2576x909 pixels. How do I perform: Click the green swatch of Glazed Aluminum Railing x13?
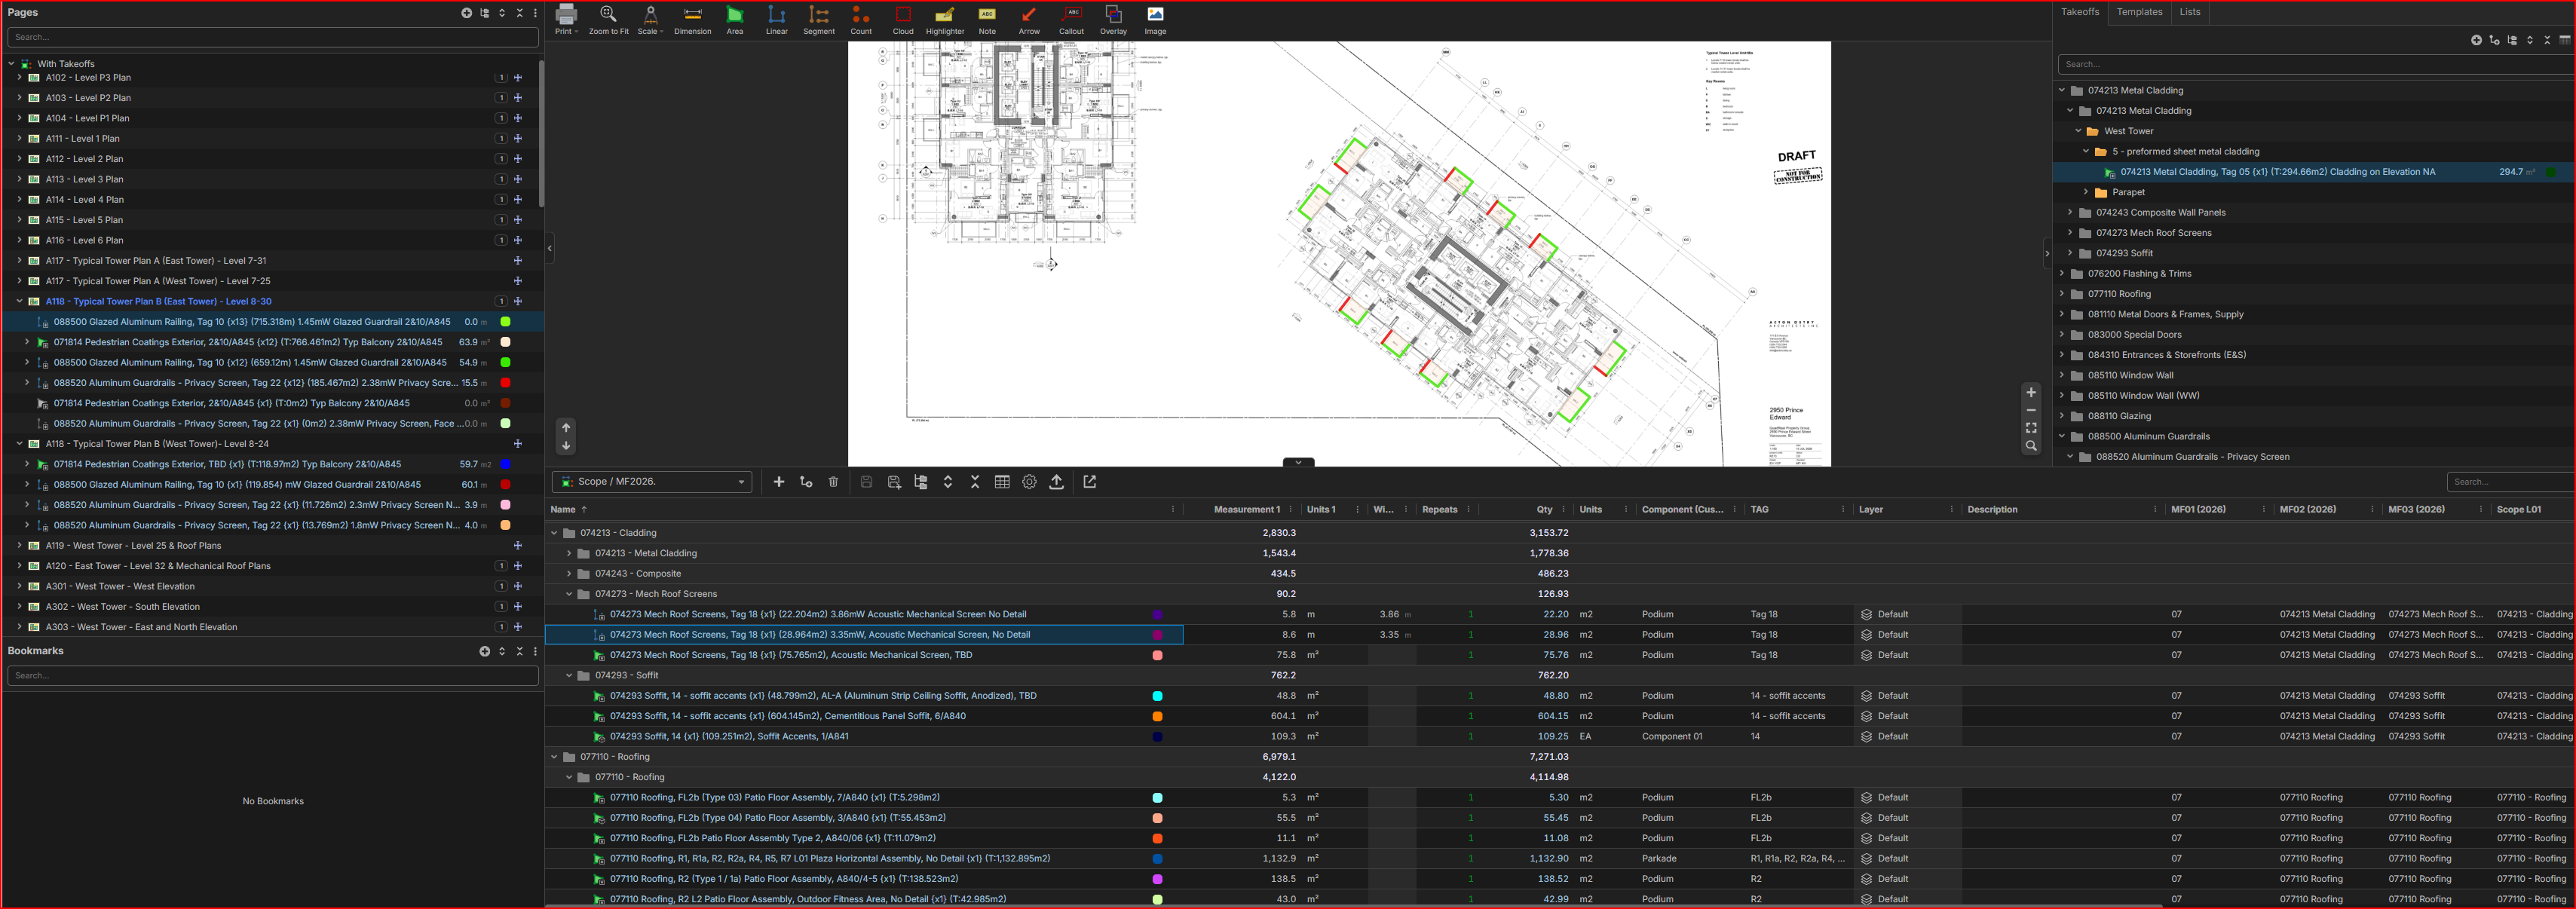pyautogui.click(x=505, y=322)
